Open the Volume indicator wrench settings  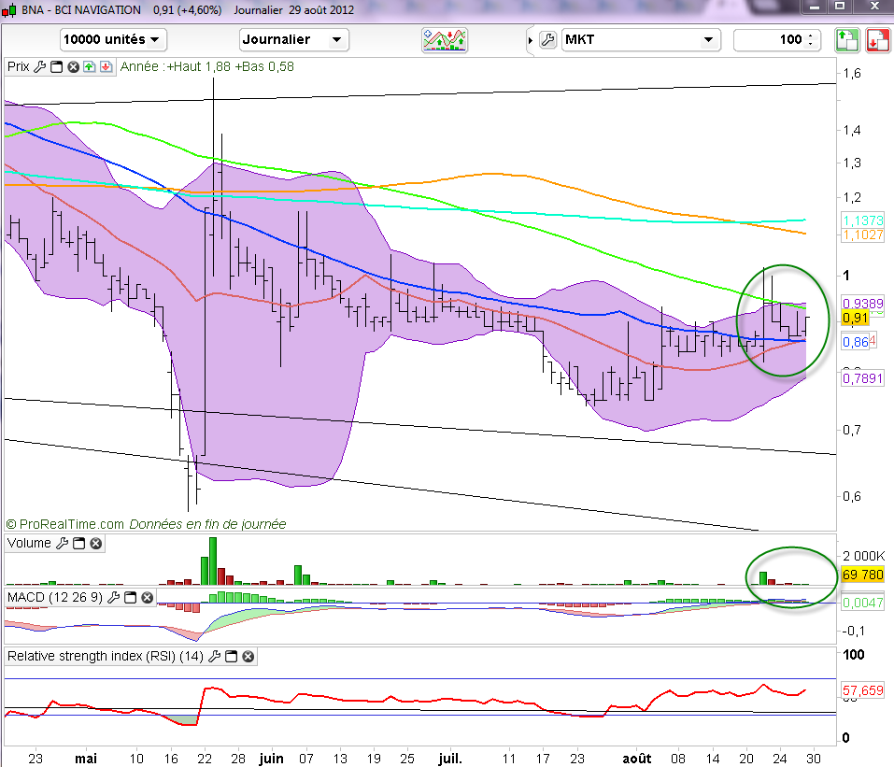62,543
